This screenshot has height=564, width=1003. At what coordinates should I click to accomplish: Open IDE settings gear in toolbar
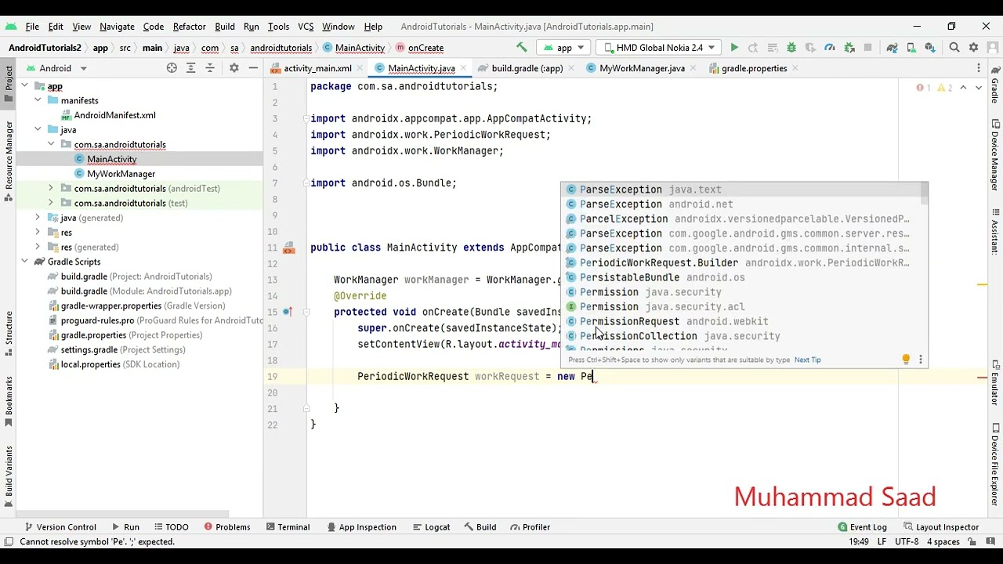point(974,48)
